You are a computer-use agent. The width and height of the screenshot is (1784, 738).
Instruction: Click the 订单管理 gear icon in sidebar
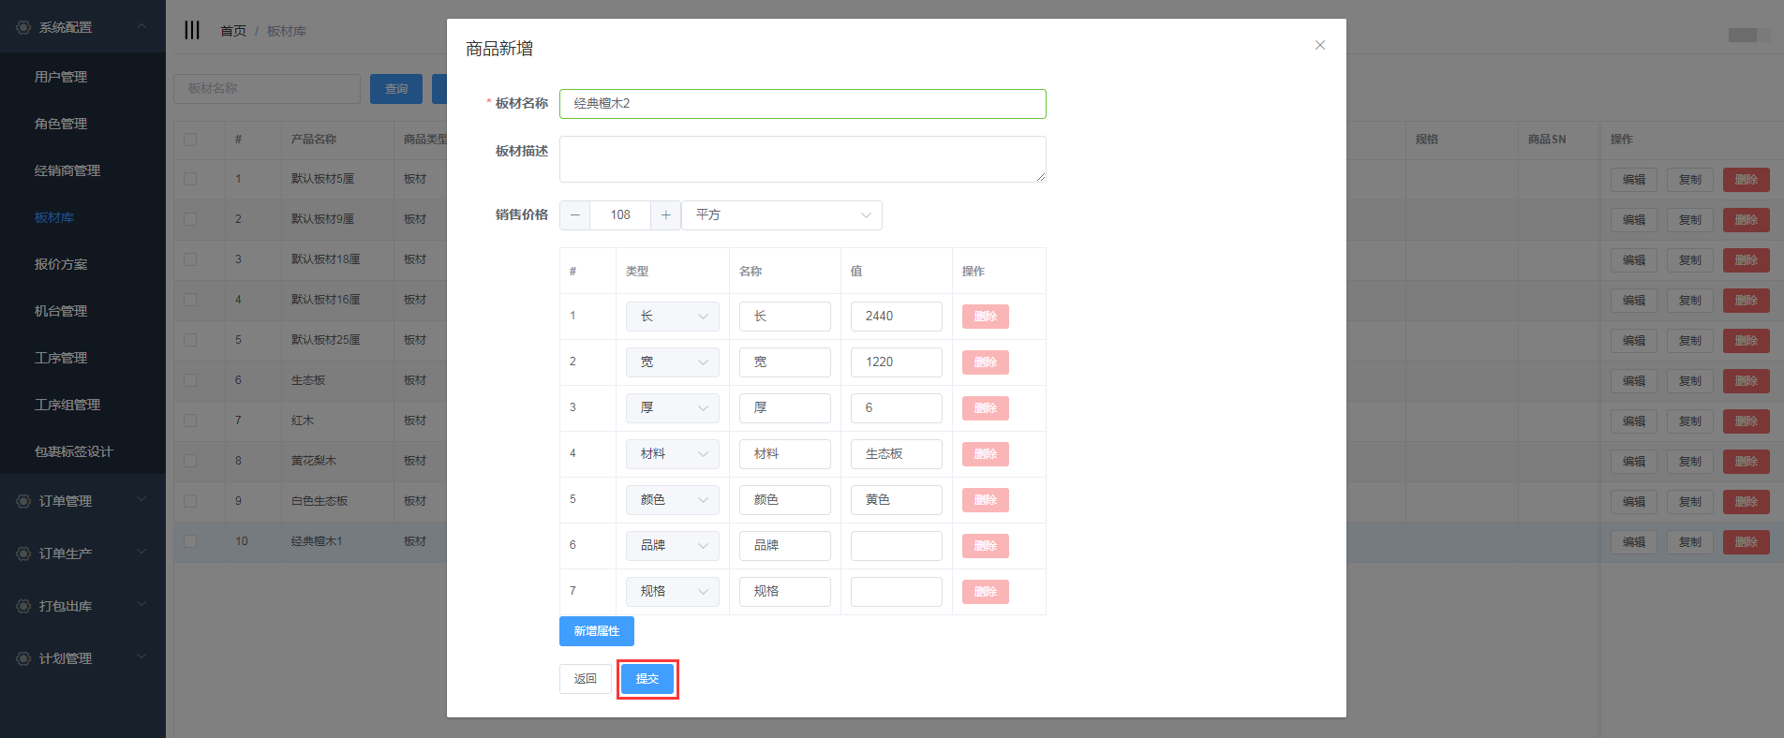tap(23, 501)
